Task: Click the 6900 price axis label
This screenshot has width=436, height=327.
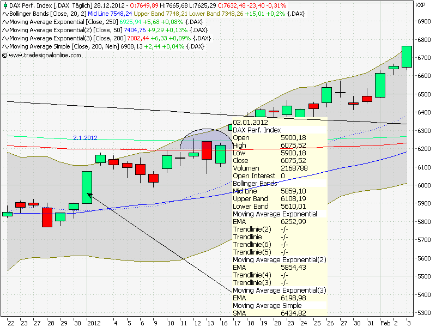Action: [424, 21]
